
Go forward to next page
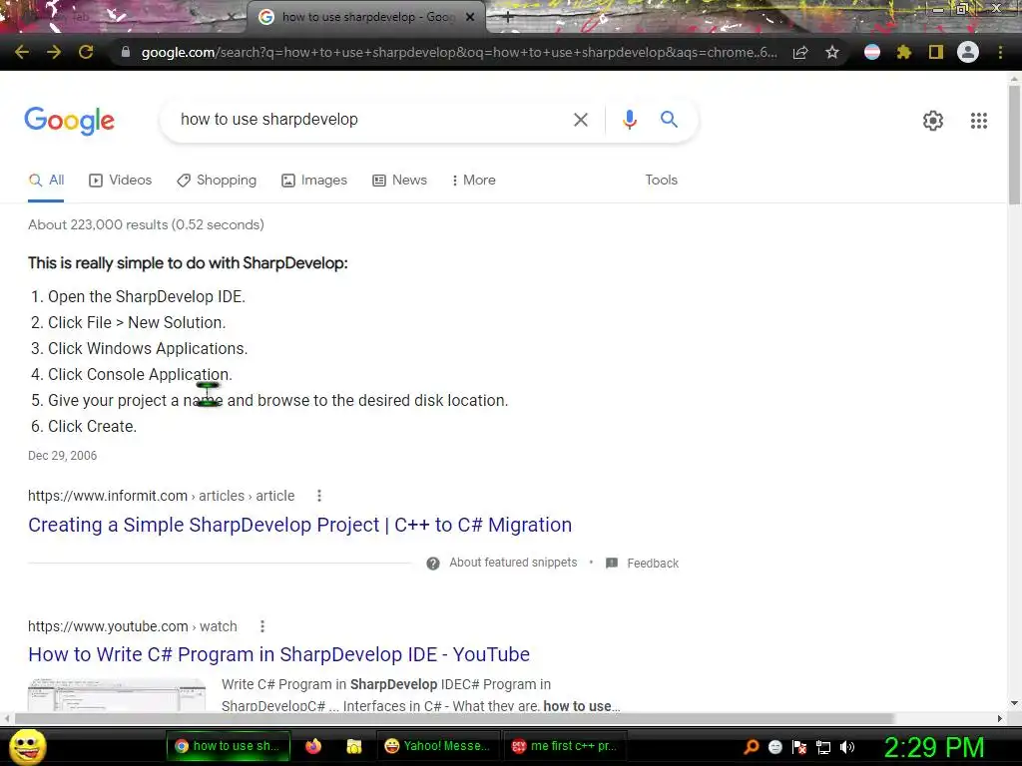54,52
